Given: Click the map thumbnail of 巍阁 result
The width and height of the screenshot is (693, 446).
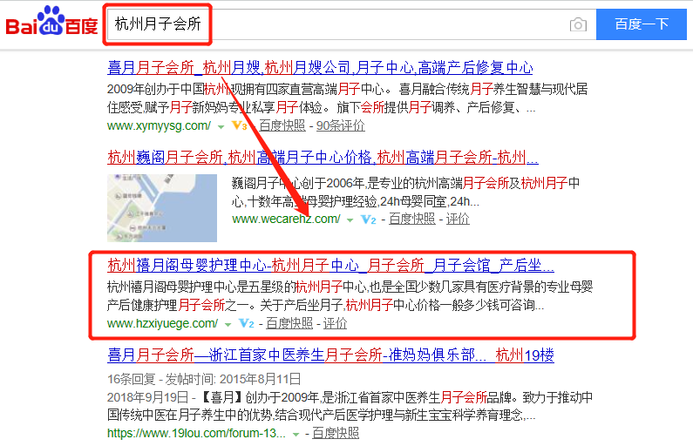Looking at the screenshot, I should coord(162,208).
